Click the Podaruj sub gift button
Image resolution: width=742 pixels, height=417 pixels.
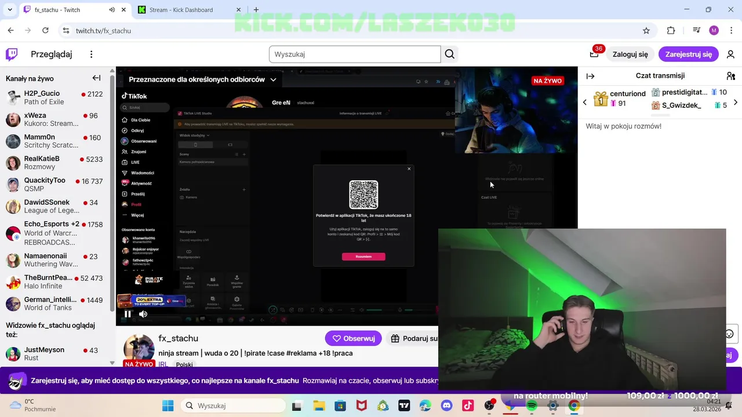(412, 338)
